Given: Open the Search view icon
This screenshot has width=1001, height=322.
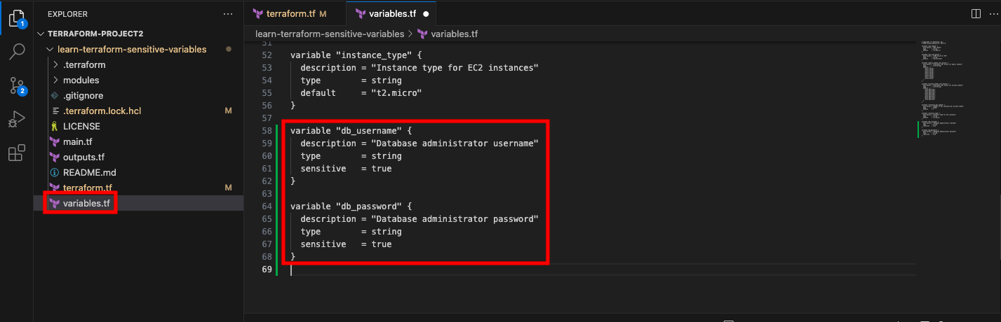Looking at the screenshot, I should click(16, 51).
